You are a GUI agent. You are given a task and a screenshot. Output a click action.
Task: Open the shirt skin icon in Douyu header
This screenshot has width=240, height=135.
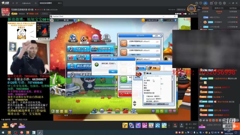click(x=216, y=3)
